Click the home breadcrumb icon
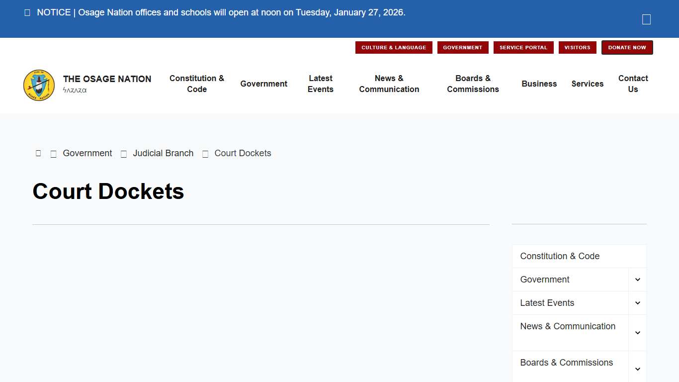 click(x=38, y=153)
